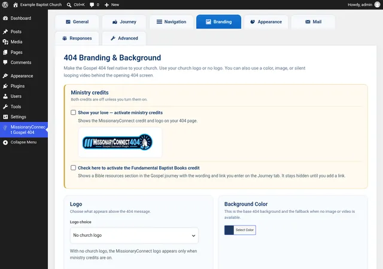This screenshot has height=269, width=383.
Task: Click the Example Baptist Church site link
Action: click(41, 5)
